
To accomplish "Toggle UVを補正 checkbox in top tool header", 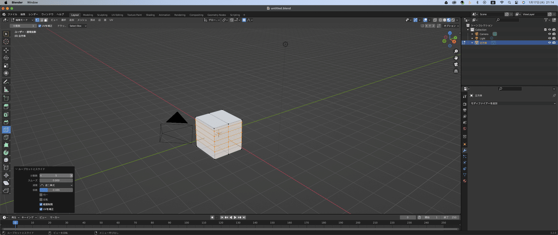I will pyautogui.click(x=40, y=26).
